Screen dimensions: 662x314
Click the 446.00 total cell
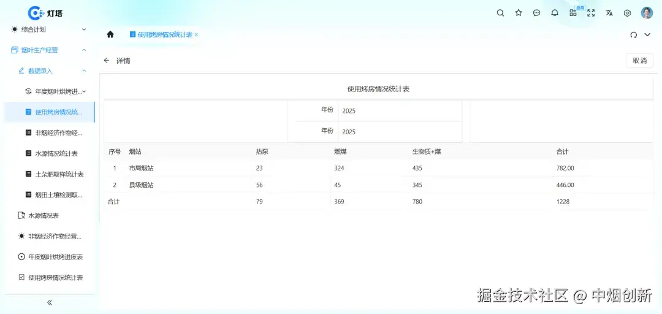pyautogui.click(x=565, y=185)
